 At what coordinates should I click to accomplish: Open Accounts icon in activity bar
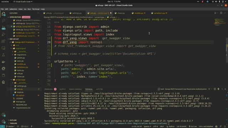point(3,115)
